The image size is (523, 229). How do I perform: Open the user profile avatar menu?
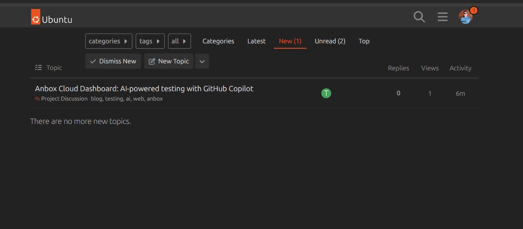[465, 17]
